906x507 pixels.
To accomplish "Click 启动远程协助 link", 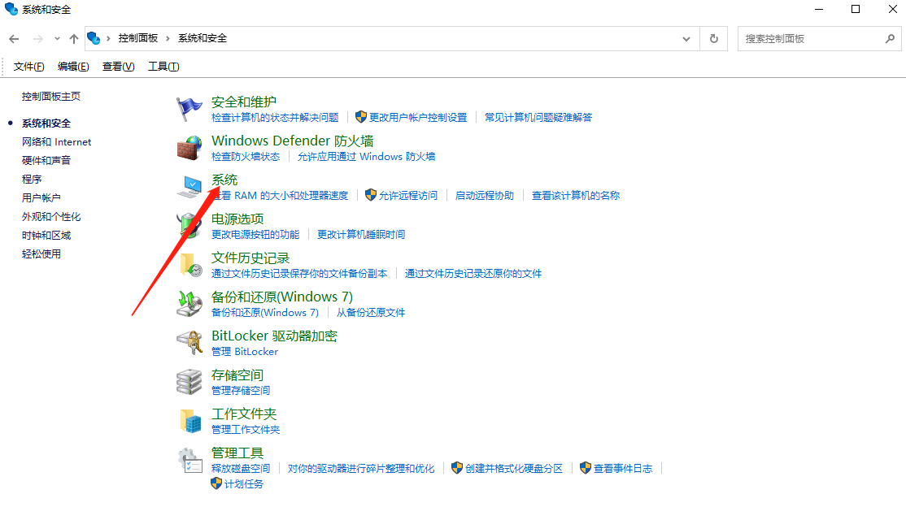I will (x=484, y=195).
